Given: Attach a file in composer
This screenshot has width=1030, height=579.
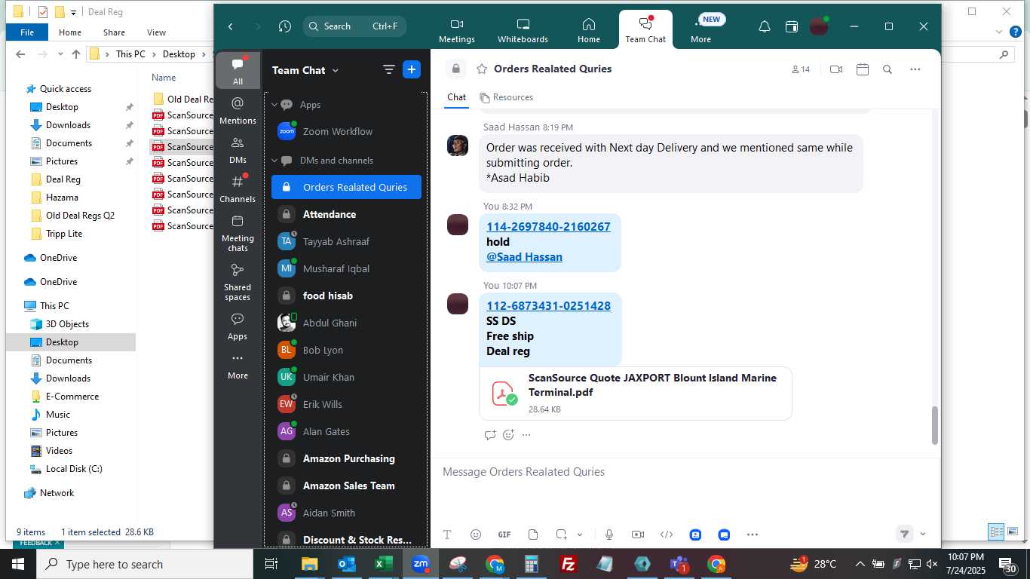Looking at the screenshot, I should (x=533, y=535).
